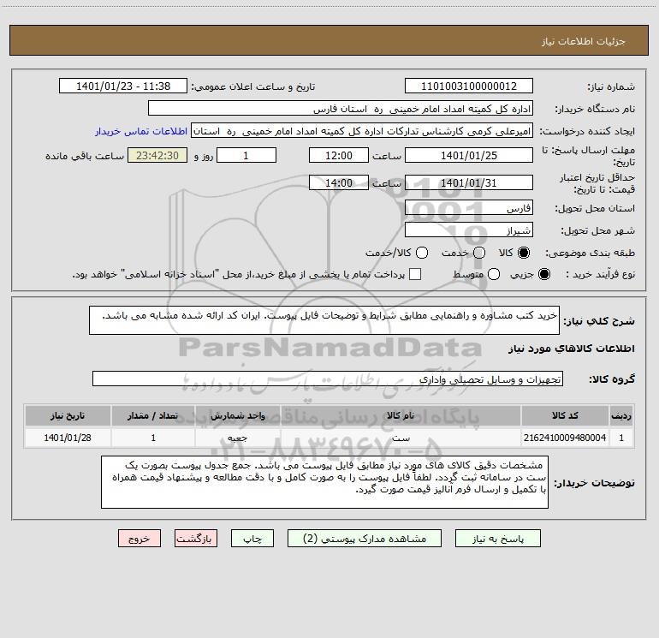
Task: Tick the اسناد خزانه اسلامی payment checkbox
Action: pyautogui.click(x=415, y=274)
